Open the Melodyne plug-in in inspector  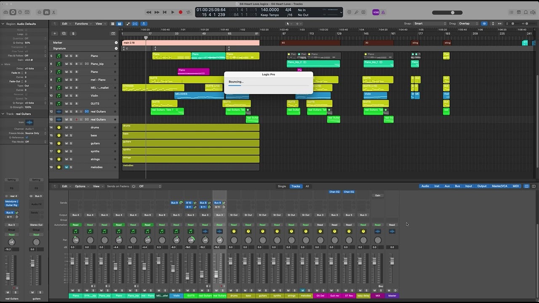coord(11,202)
